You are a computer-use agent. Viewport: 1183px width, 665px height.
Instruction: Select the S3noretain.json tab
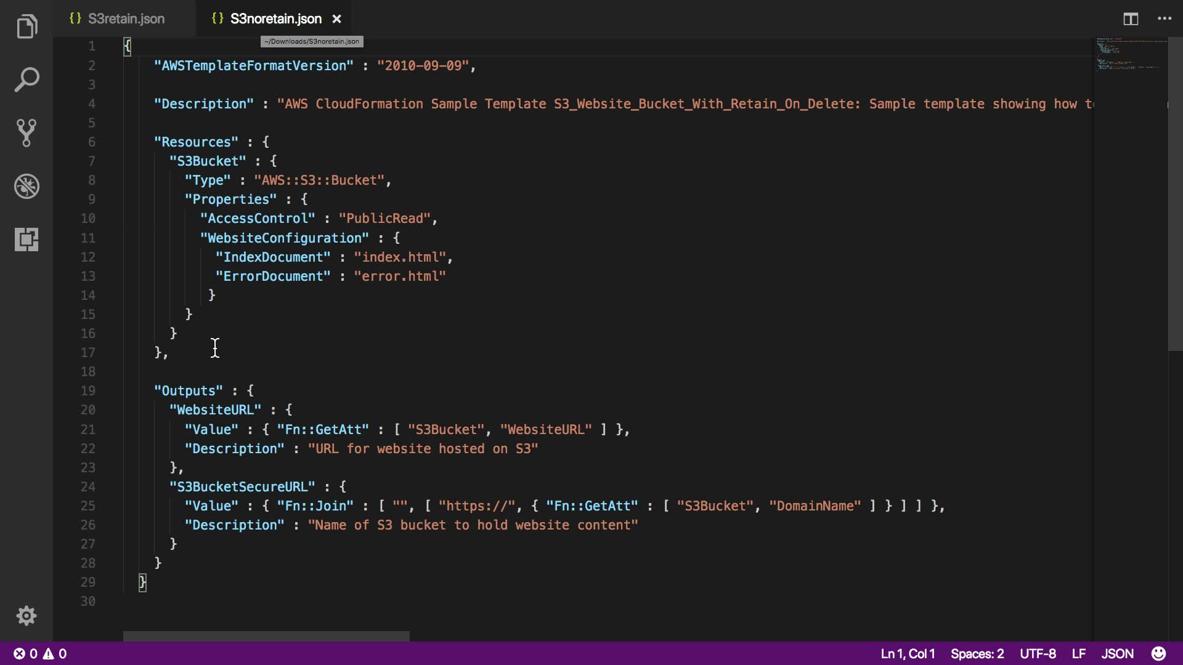click(x=275, y=19)
